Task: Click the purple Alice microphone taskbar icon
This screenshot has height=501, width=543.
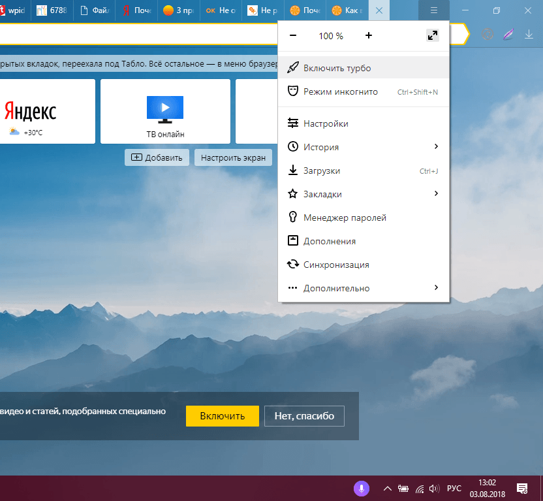Action: coord(361,489)
